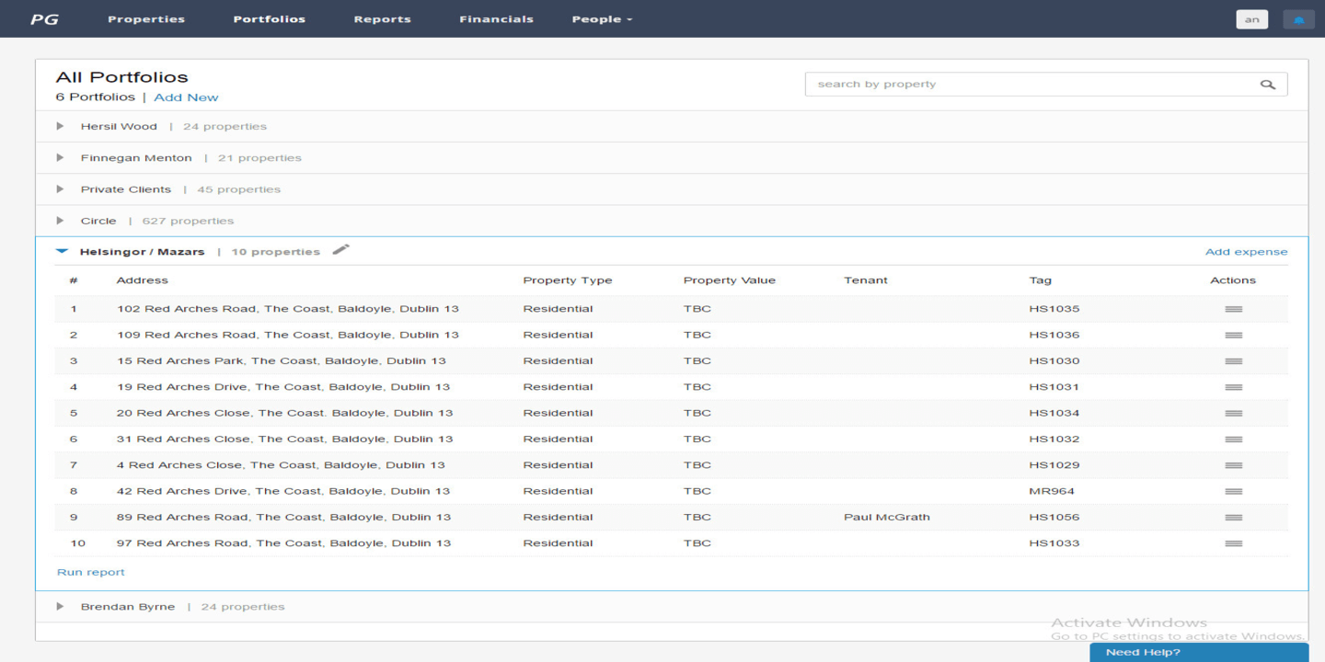Click the search magnifier icon
Image resolution: width=1325 pixels, height=662 pixels.
pyautogui.click(x=1267, y=85)
